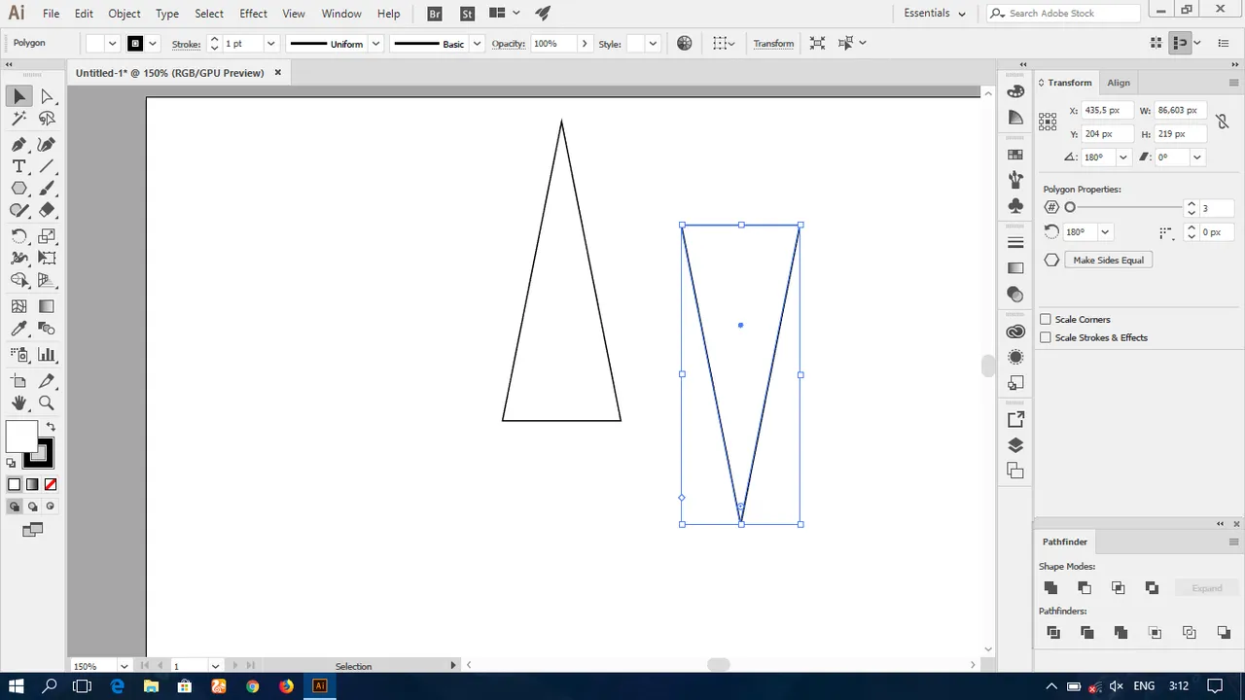The width and height of the screenshot is (1245, 700).
Task: Select the Paintbrush tool
Action: coord(47,189)
